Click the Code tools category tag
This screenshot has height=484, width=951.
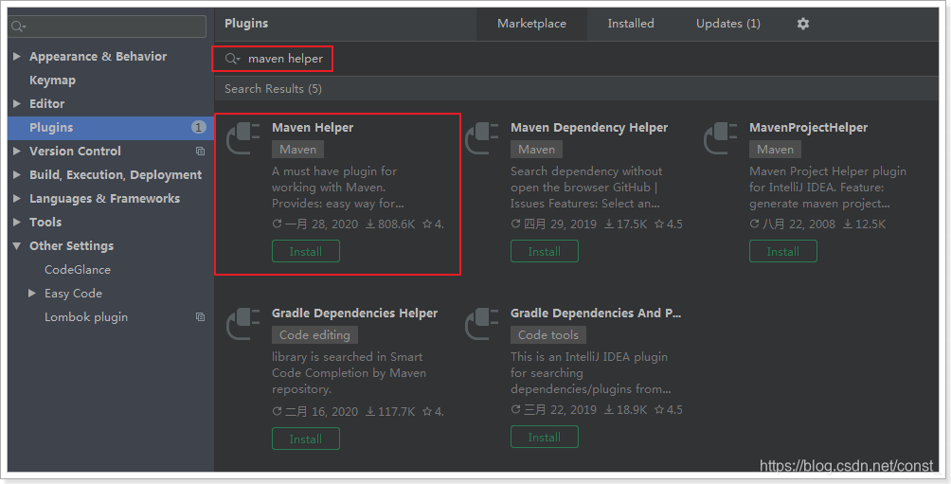(548, 334)
